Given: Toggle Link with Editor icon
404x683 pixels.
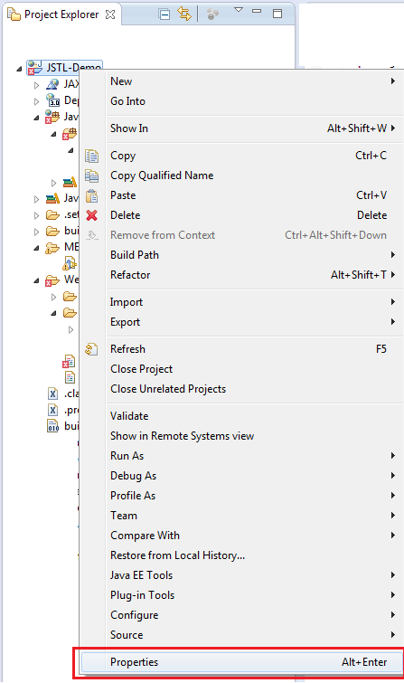Looking at the screenshot, I should (x=184, y=14).
